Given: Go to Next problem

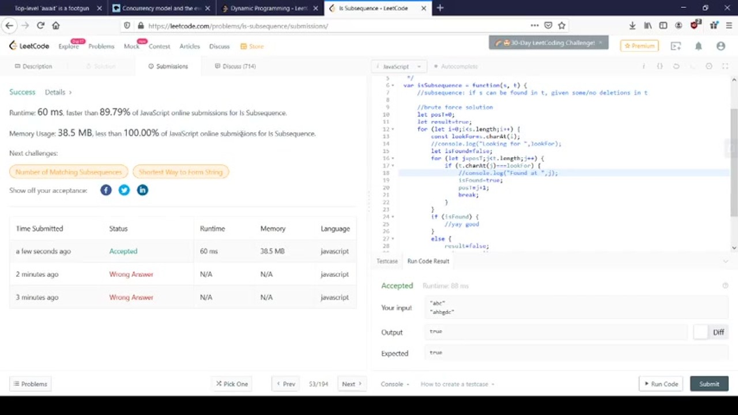Looking at the screenshot, I should [x=352, y=384].
